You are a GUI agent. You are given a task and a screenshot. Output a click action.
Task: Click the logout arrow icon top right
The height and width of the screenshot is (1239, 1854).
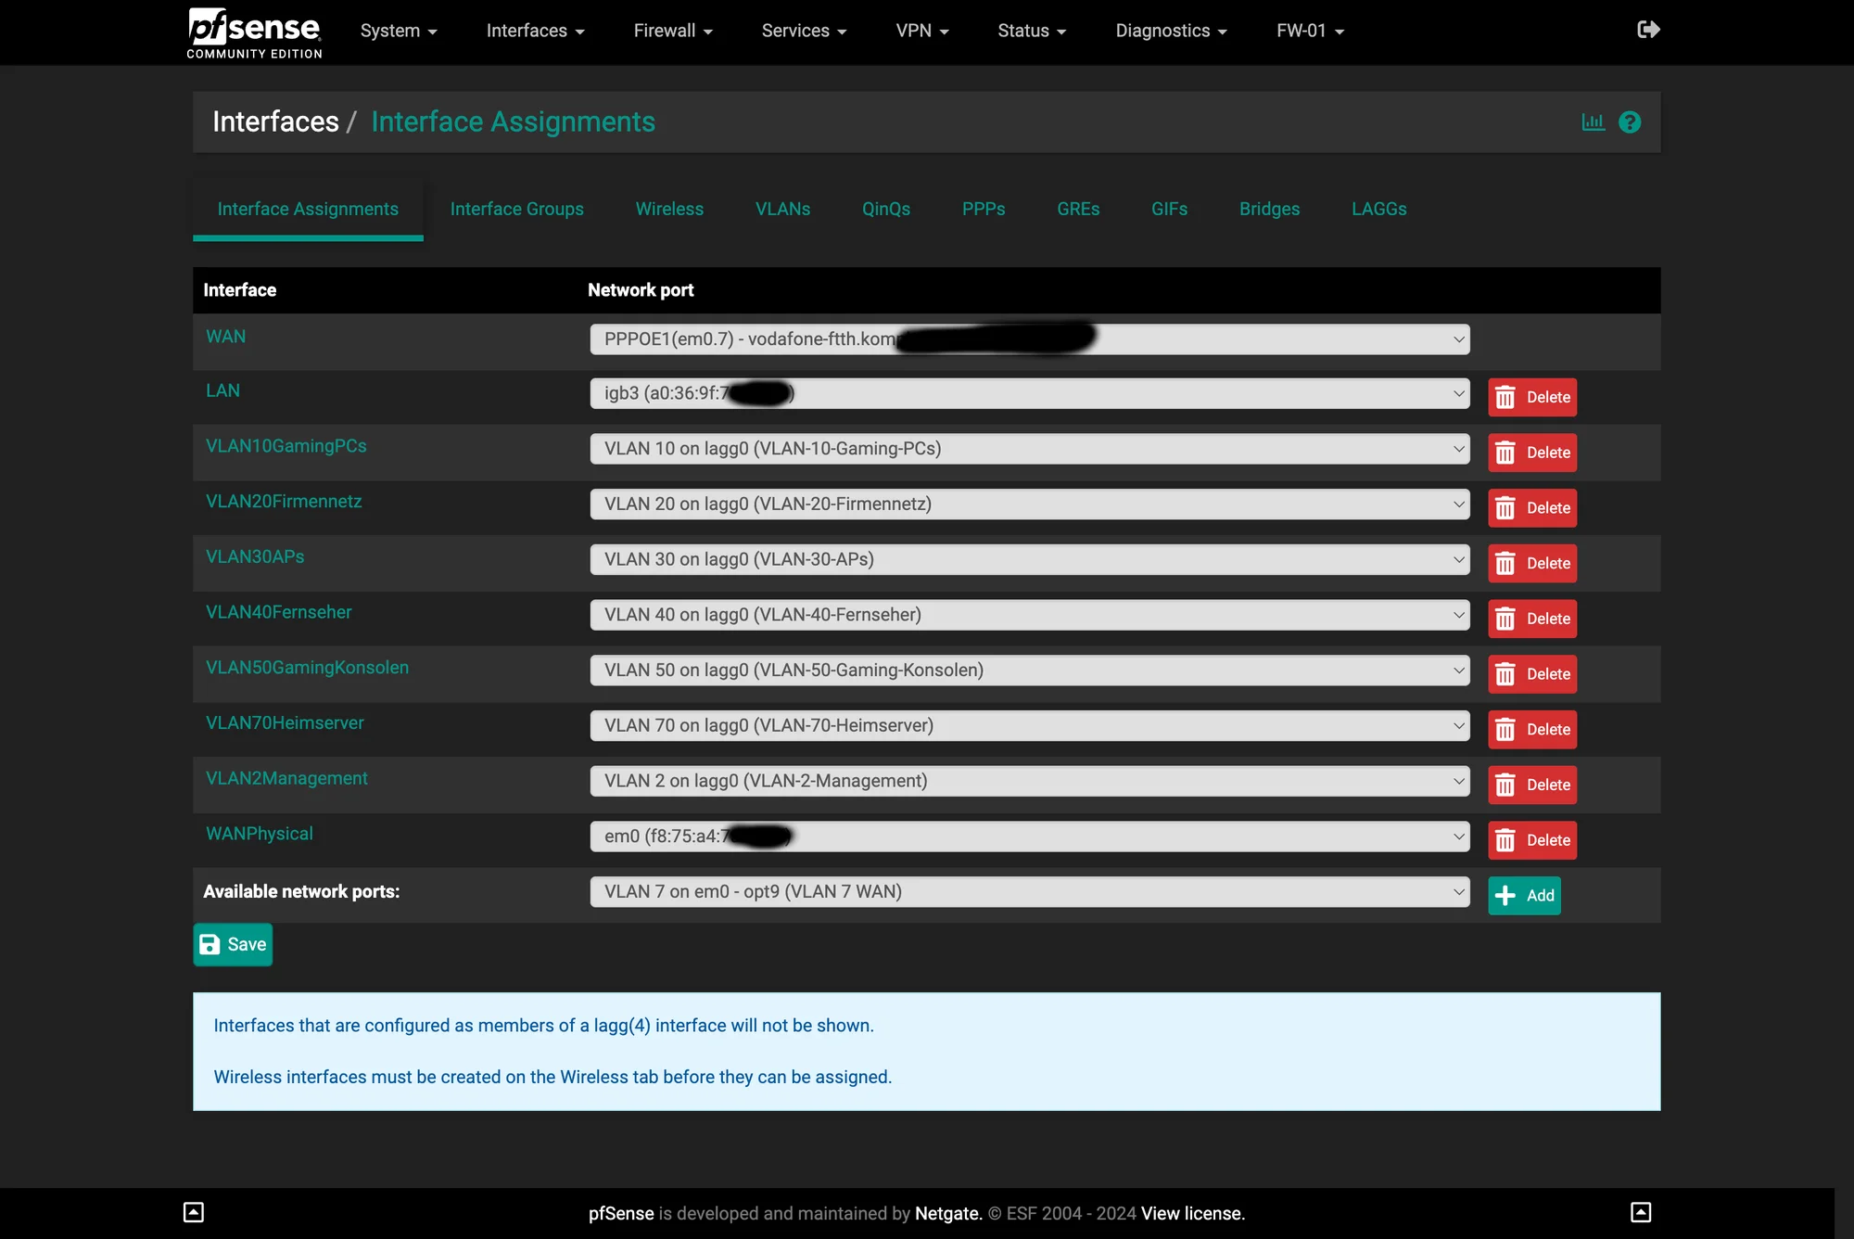[1648, 29]
